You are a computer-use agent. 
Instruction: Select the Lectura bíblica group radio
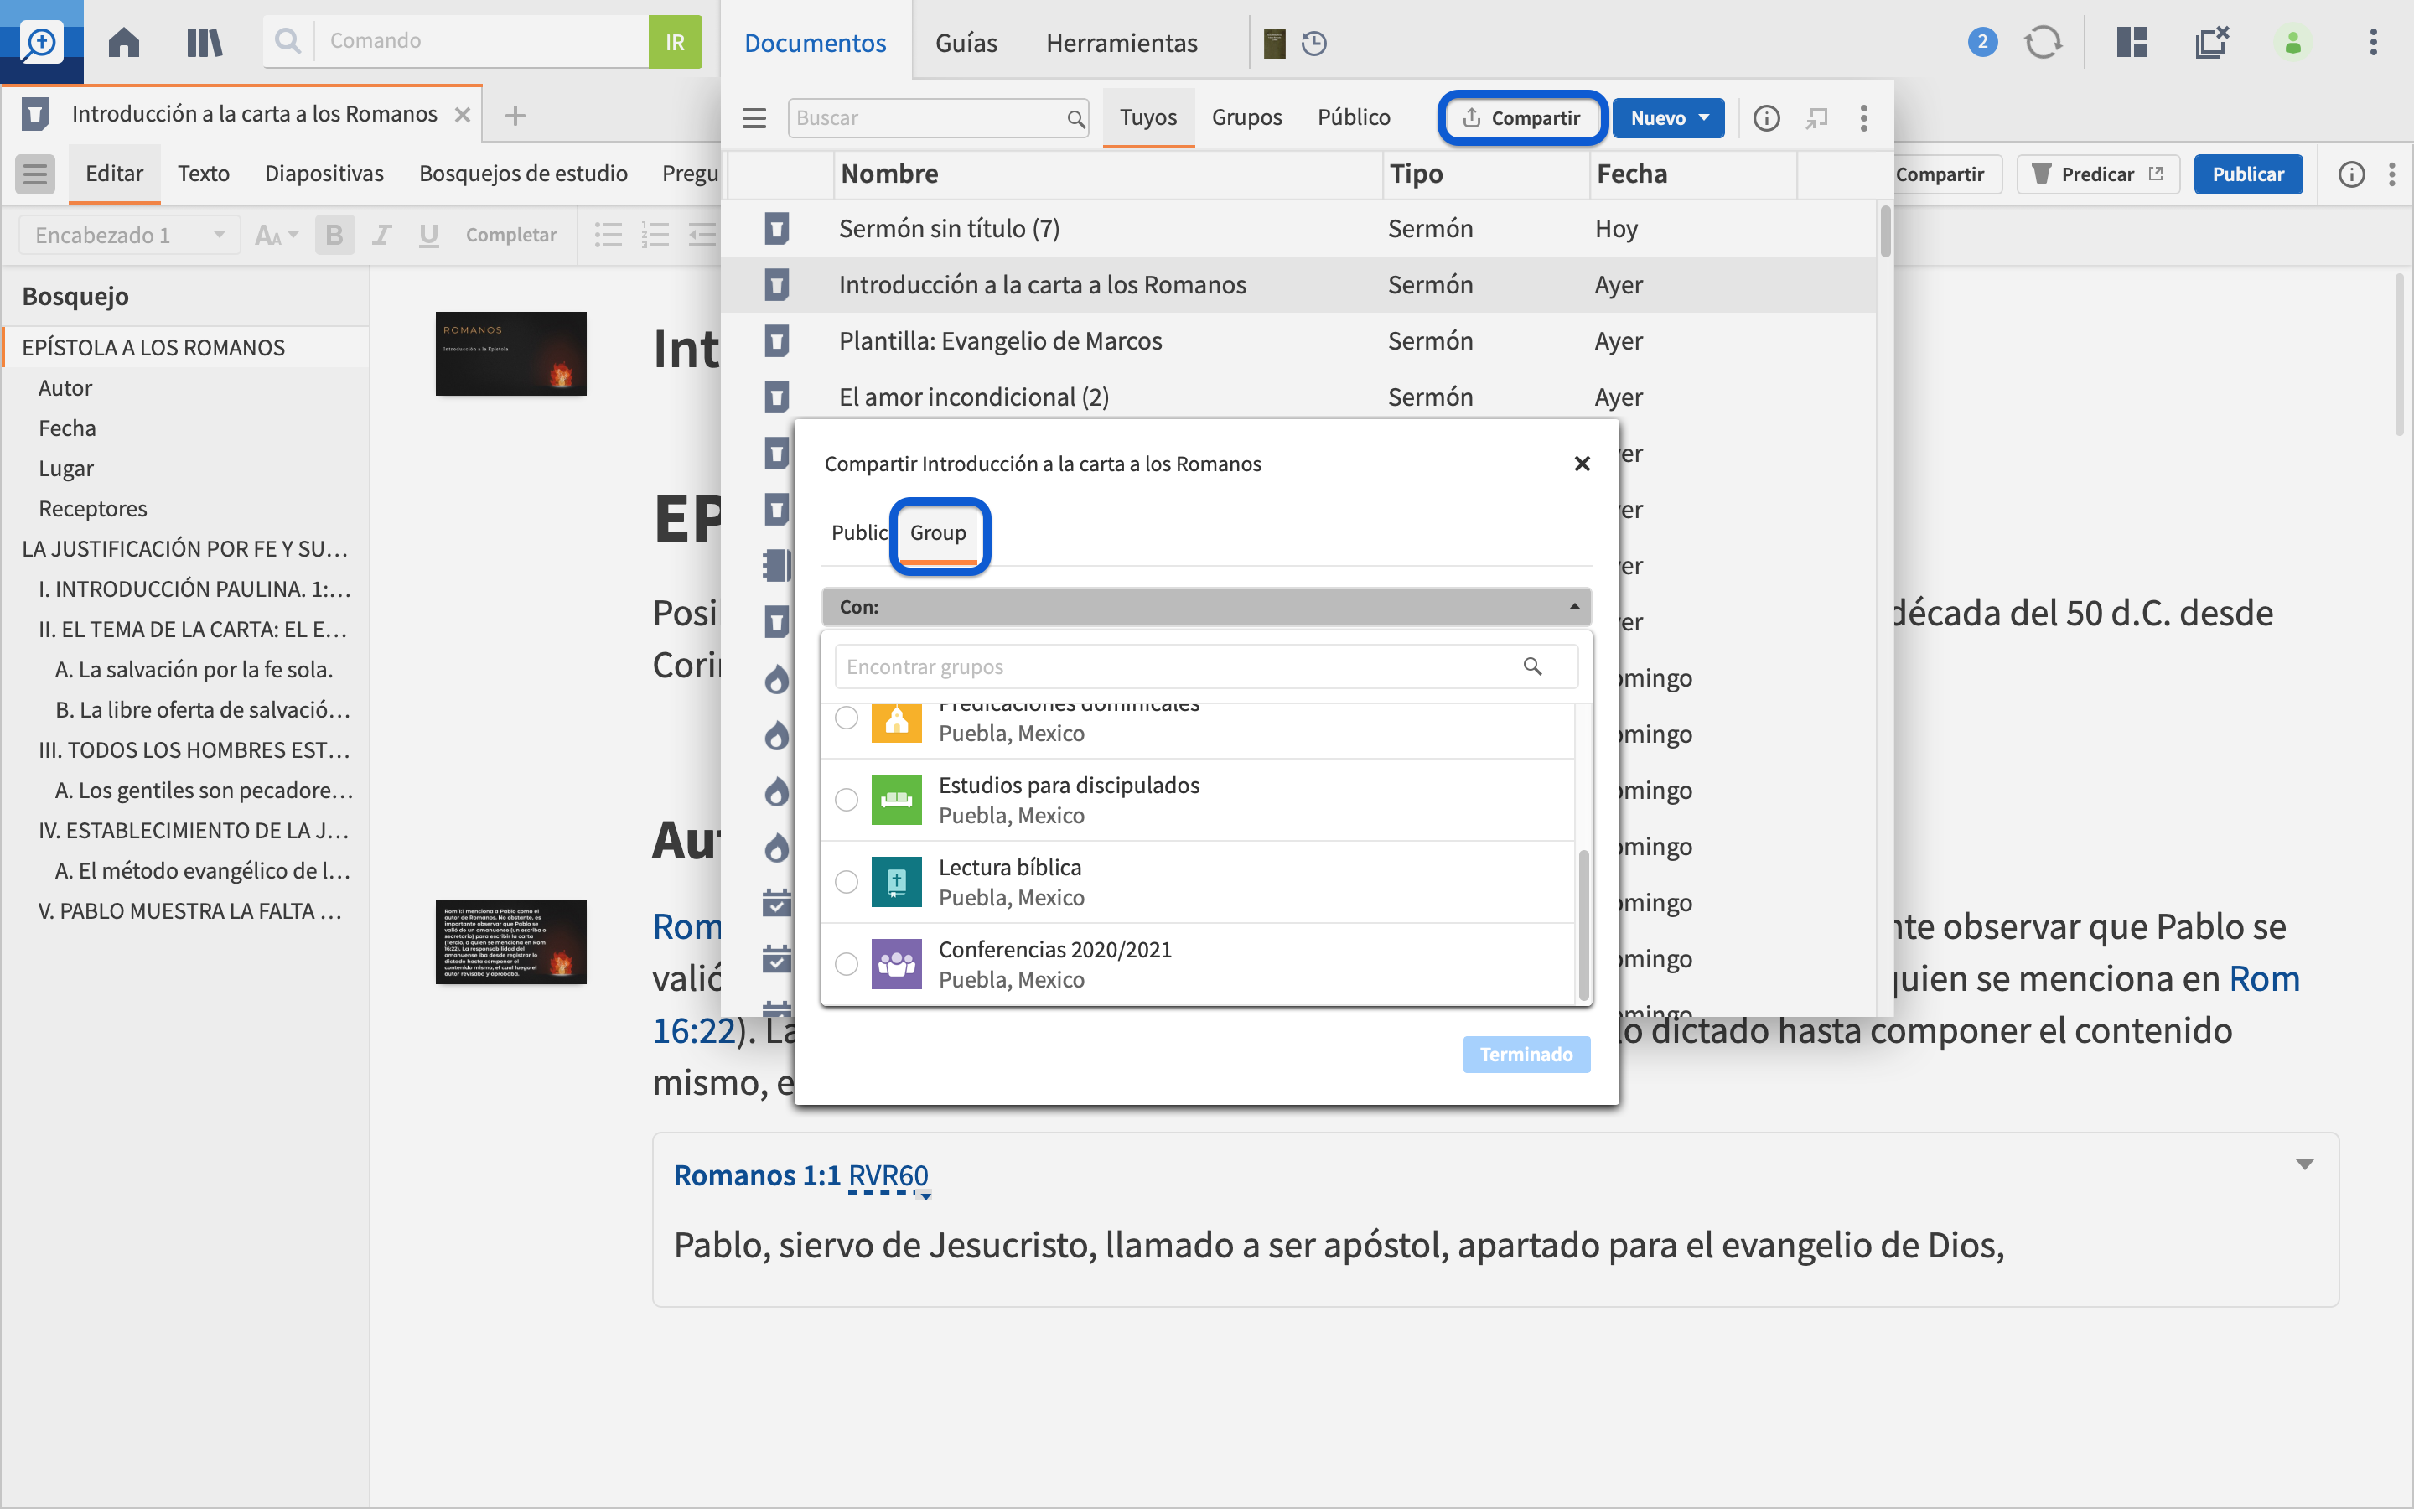846,881
